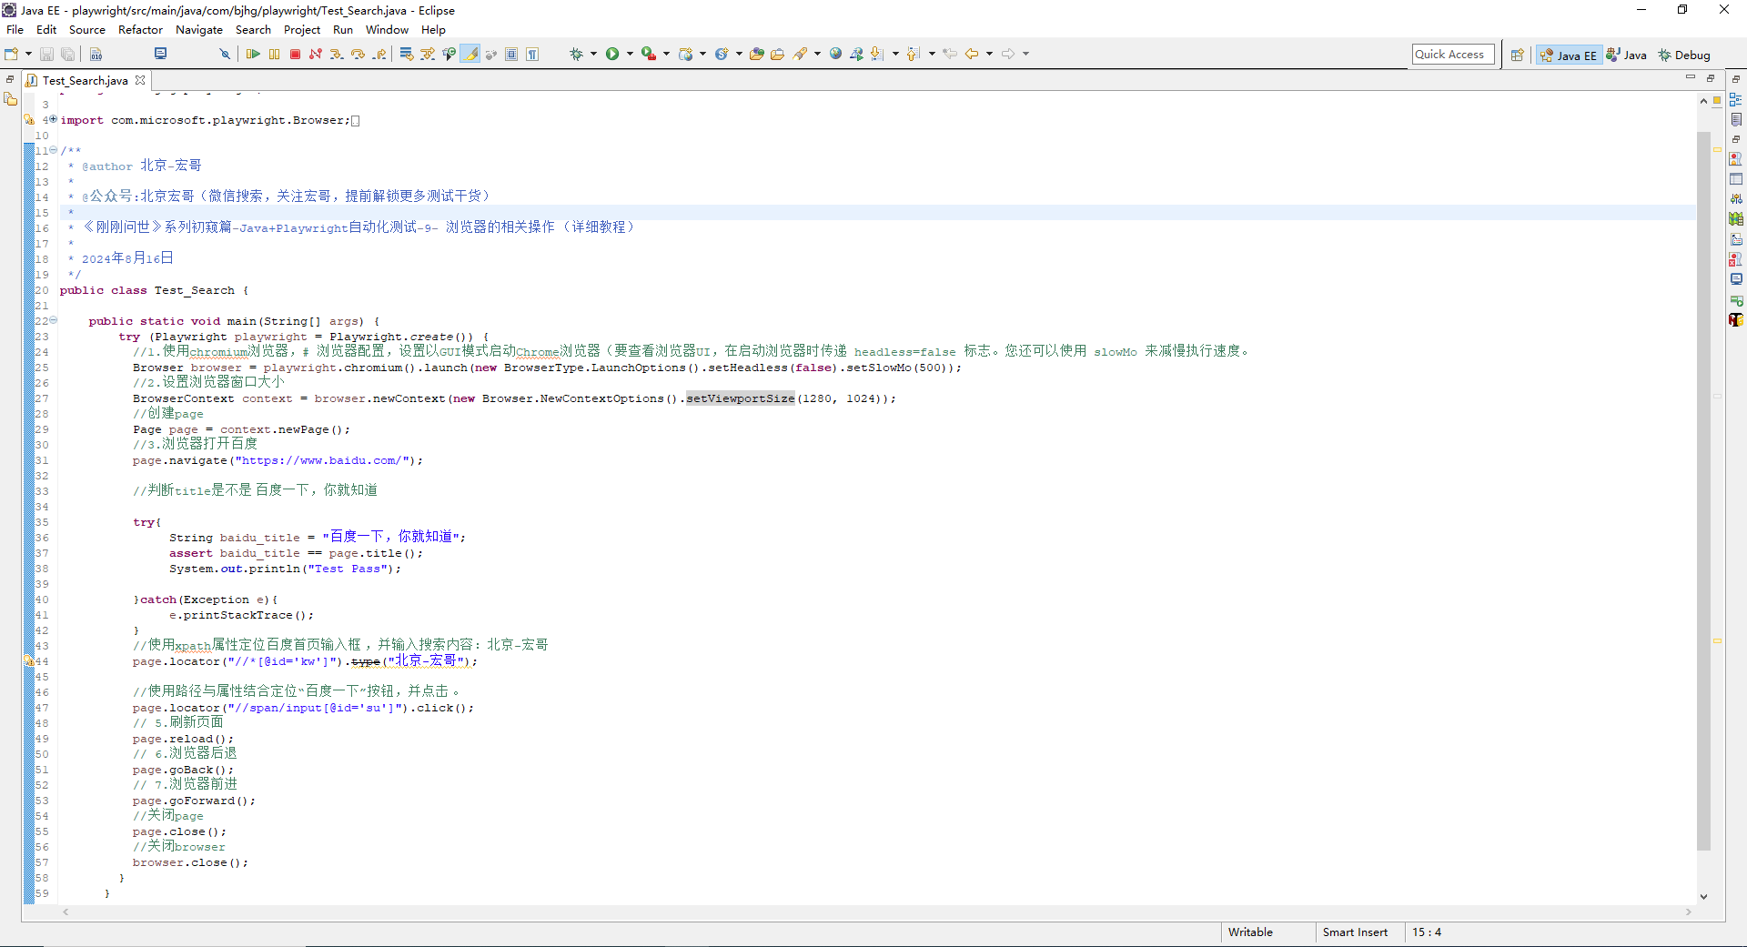The width and height of the screenshot is (1747, 947).
Task: Open the Next Annotation dropdown arrow
Action: pyautogui.click(x=895, y=55)
